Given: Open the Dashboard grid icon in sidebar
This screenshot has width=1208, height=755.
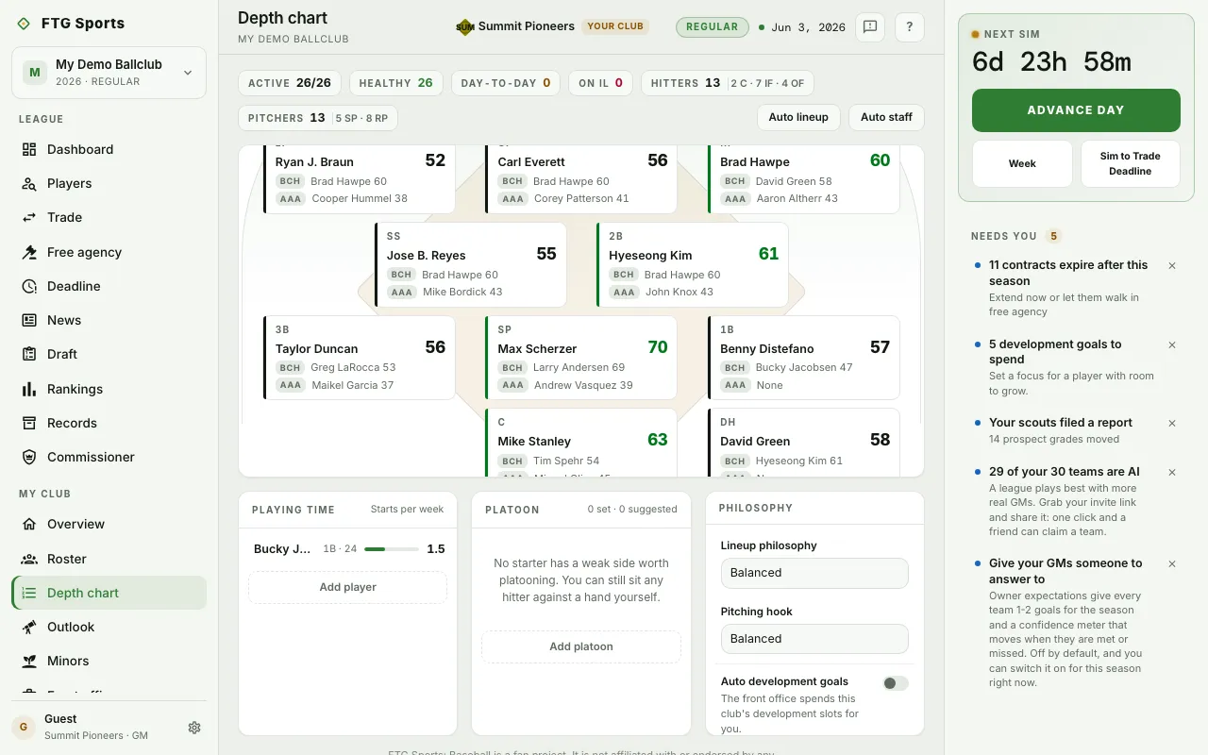Looking at the screenshot, I should coord(29,149).
